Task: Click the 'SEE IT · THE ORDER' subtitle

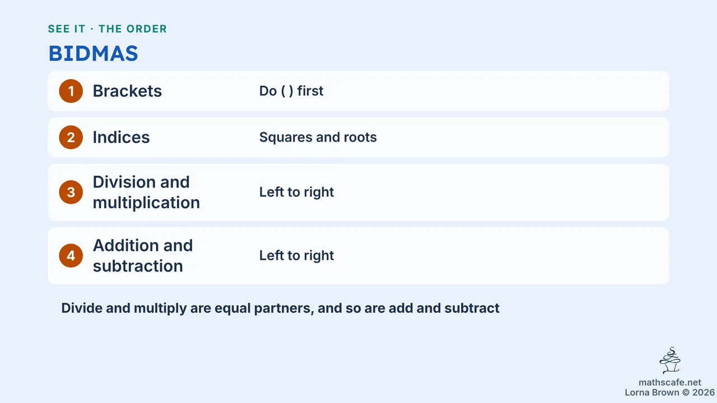Action: point(108,29)
